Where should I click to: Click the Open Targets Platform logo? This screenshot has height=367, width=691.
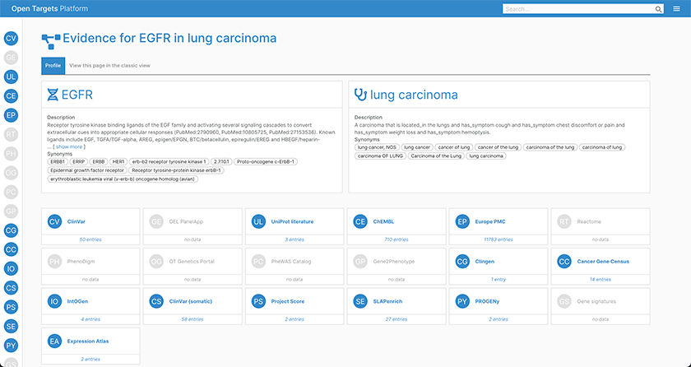point(49,9)
